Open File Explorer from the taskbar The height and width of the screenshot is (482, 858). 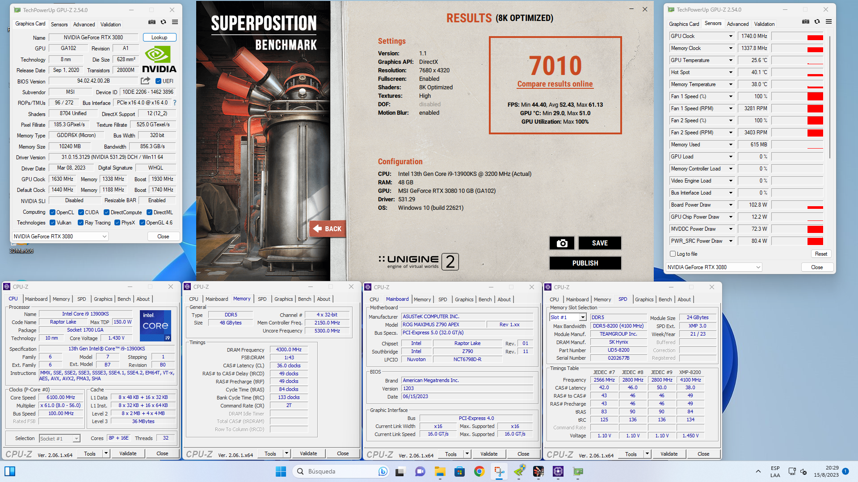pos(440,471)
